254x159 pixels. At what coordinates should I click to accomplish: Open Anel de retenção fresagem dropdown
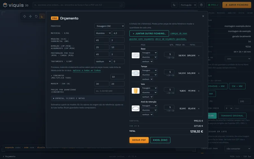pyautogui.click(x=149, y=106)
